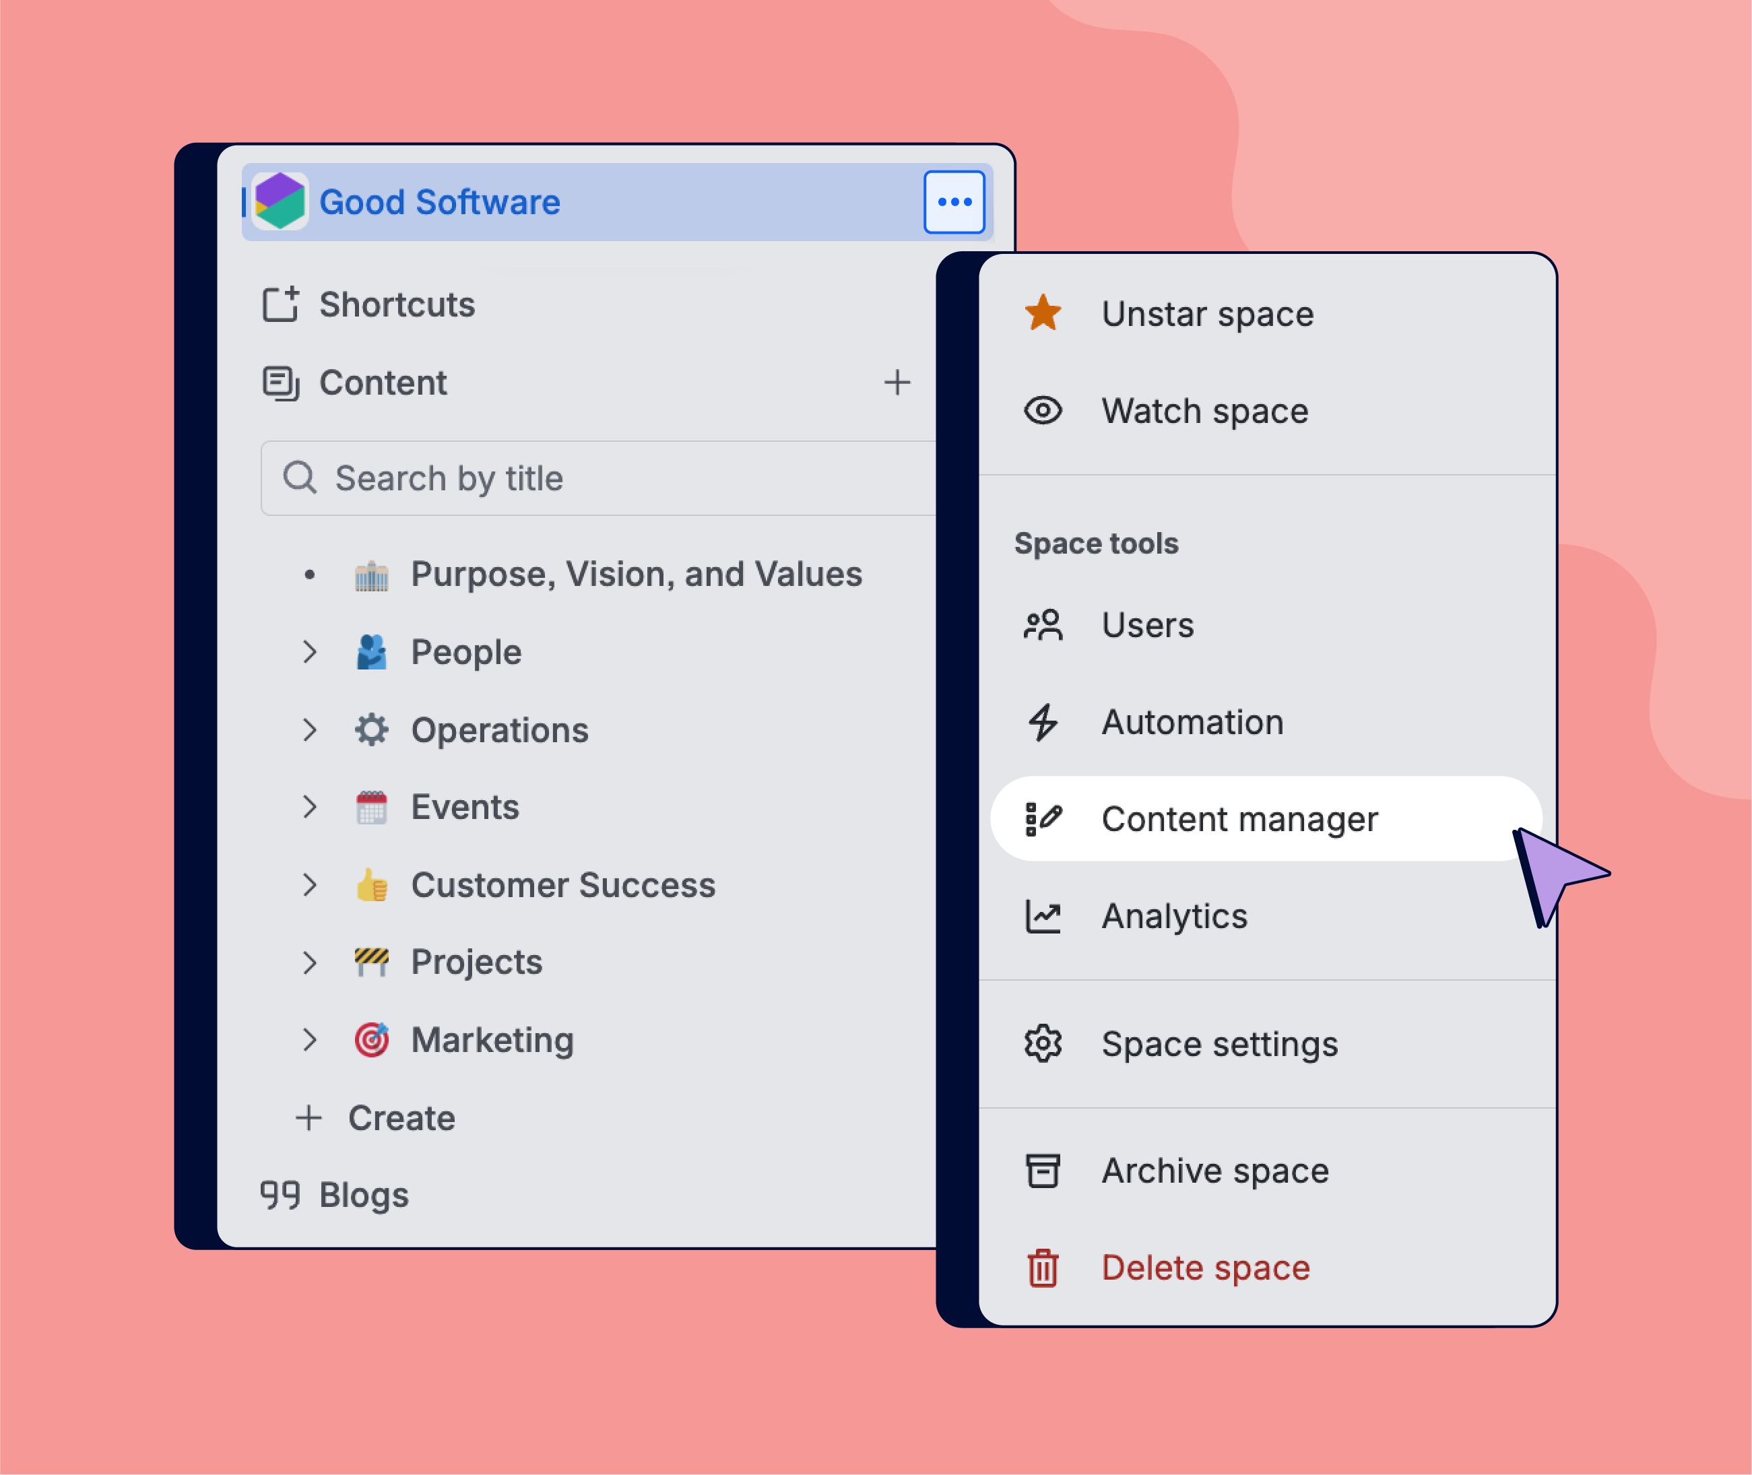Expand the Operations page tree

point(309,730)
